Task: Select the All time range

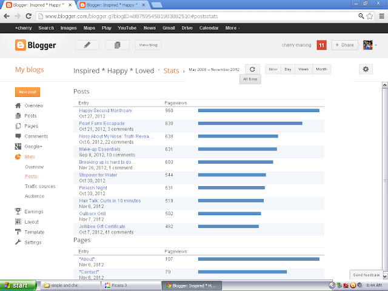Action: coord(250,79)
